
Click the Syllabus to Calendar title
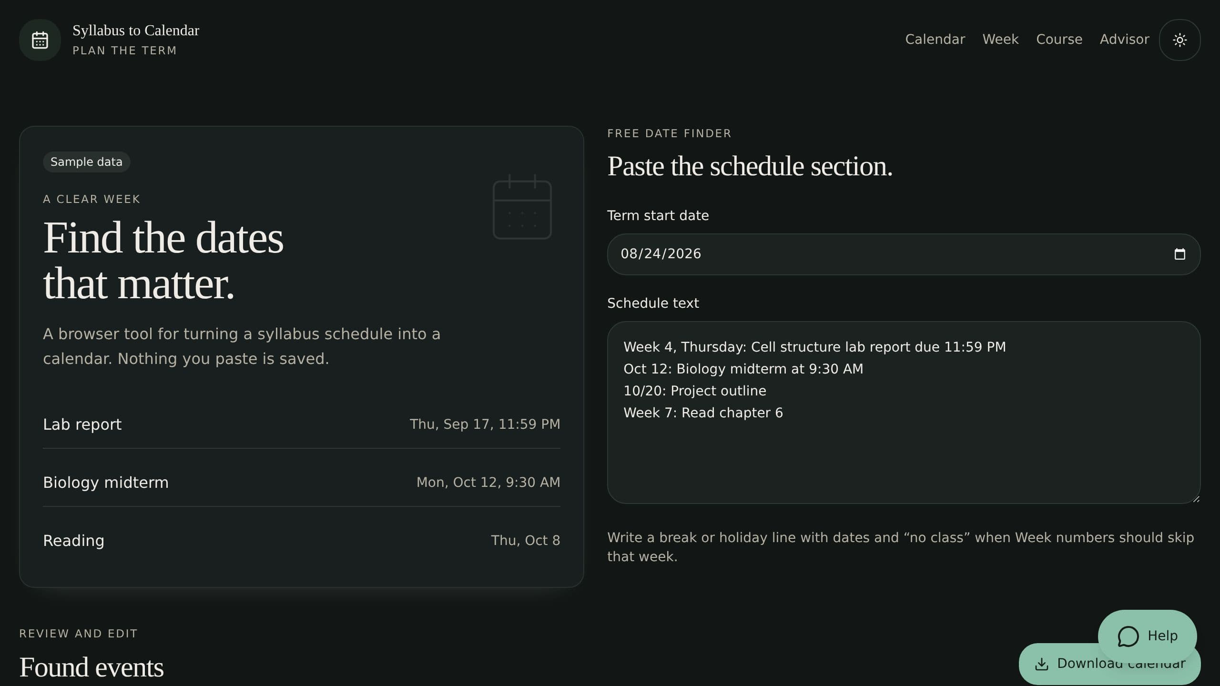coord(136,30)
